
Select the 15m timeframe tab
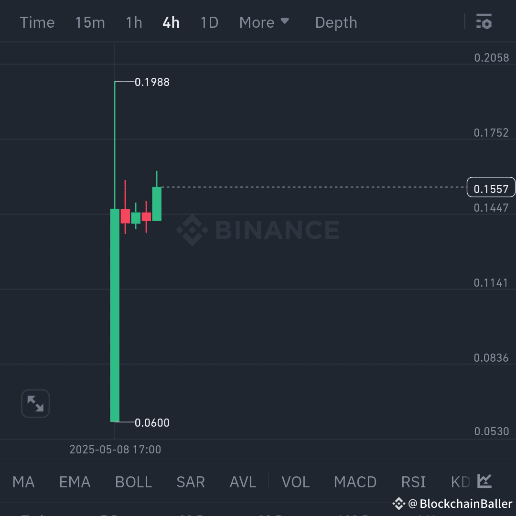click(x=90, y=22)
